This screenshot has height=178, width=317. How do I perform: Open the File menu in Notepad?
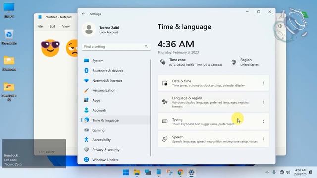[40, 26]
